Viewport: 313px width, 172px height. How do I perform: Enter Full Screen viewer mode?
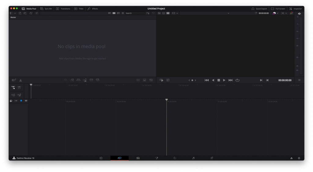[278, 9]
